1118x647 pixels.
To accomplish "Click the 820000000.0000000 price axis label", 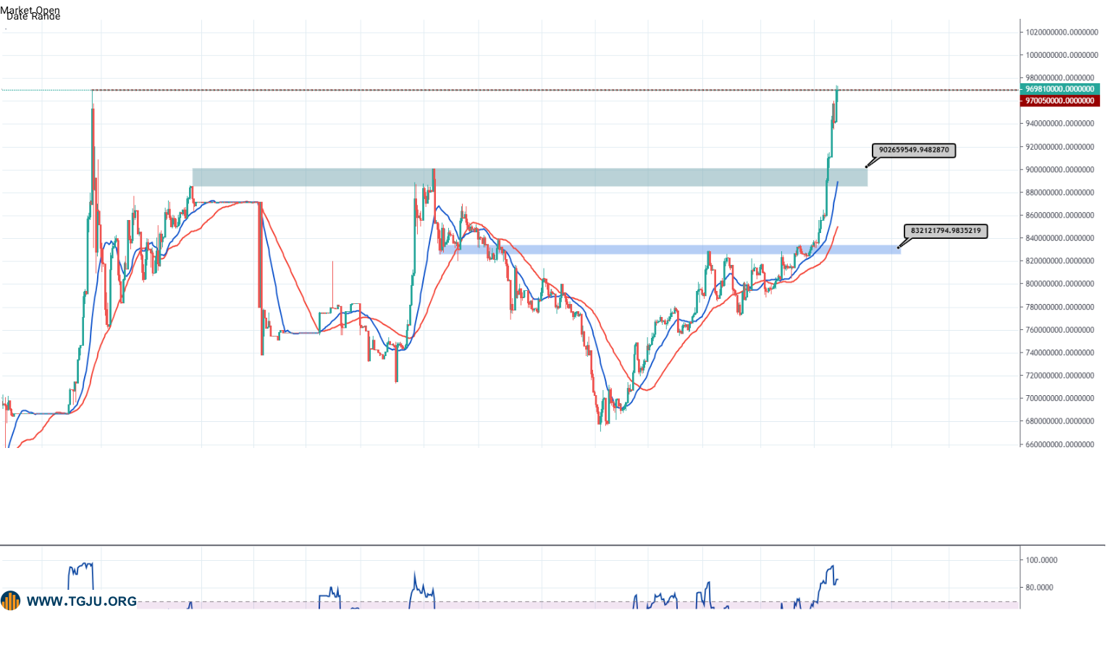I will [1059, 261].
